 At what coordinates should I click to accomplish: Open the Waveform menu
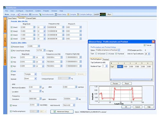tap(29, 11)
